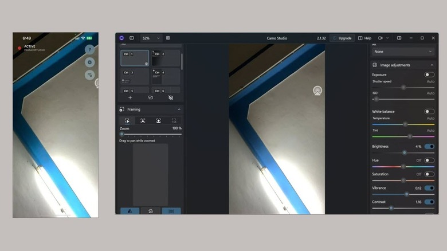Viewport: 447px width, 251px height.
Task: Click the rotate icon below the pan area
Action: (x=150, y=211)
